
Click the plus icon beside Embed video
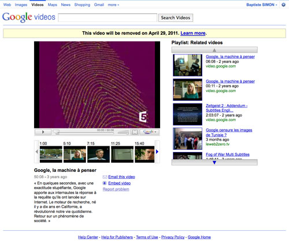coord(105,183)
